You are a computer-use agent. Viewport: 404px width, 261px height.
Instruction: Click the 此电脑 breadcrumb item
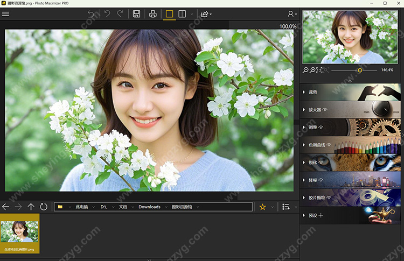tap(81, 207)
